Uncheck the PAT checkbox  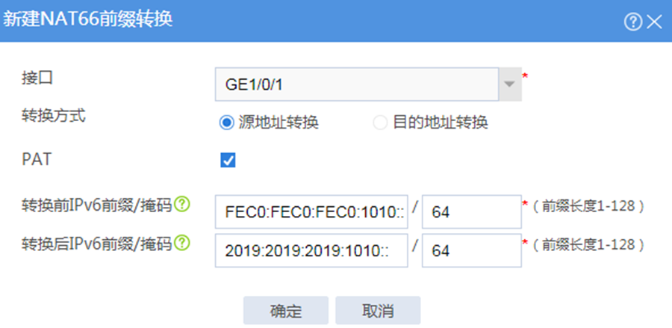click(x=228, y=161)
